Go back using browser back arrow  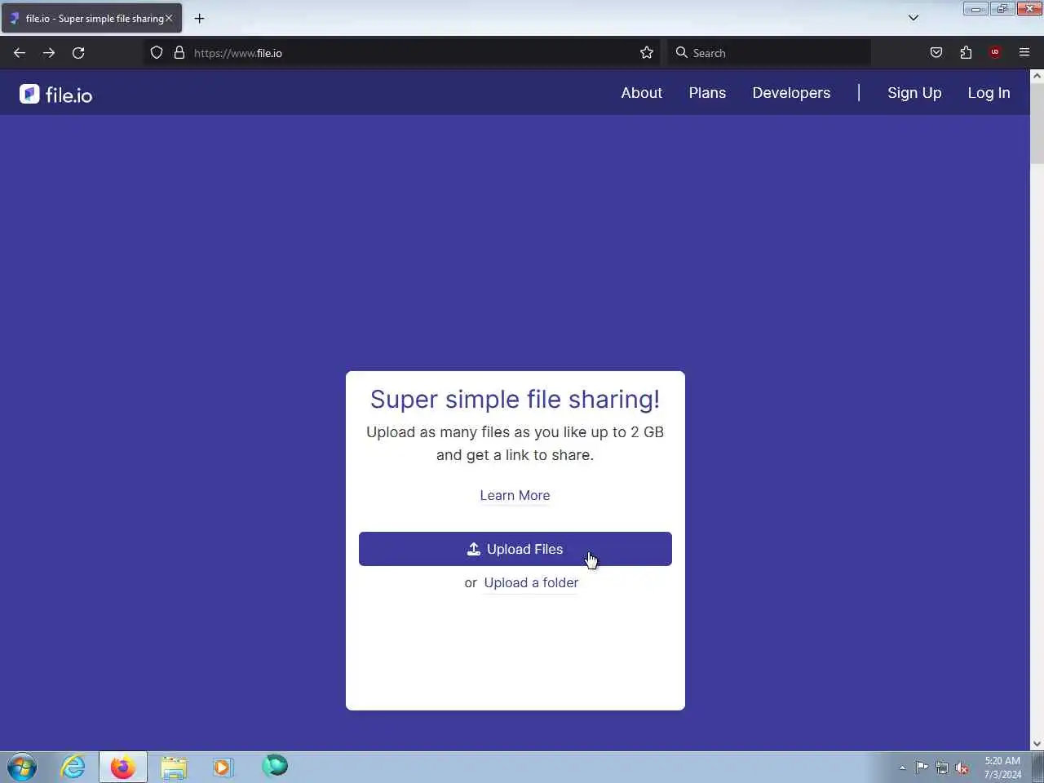pos(20,53)
